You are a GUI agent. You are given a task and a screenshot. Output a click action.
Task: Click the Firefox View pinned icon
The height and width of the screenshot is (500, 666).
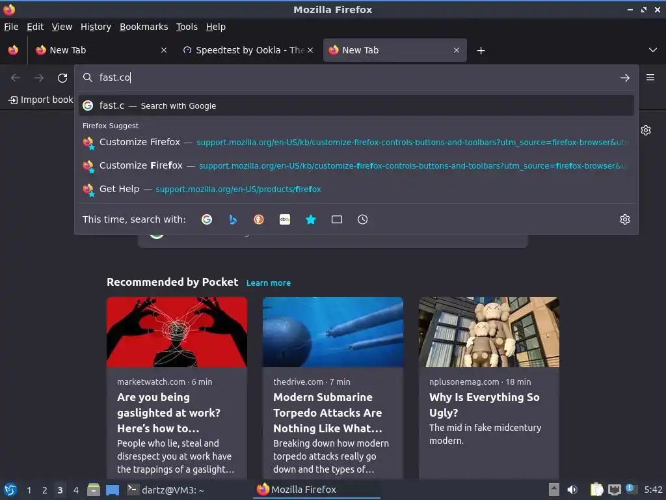point(13,50)
